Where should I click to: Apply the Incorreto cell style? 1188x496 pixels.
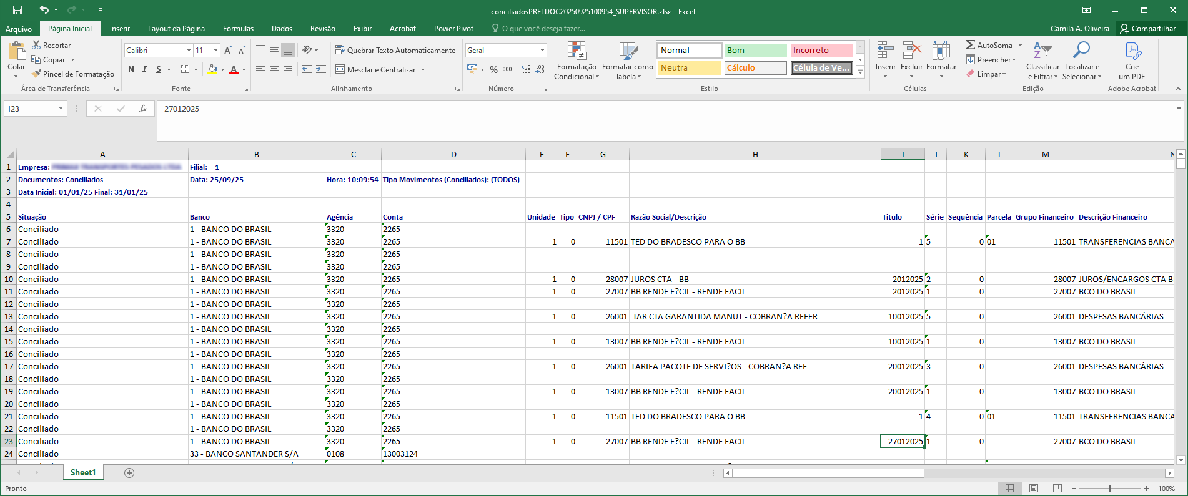pos(821,50)
